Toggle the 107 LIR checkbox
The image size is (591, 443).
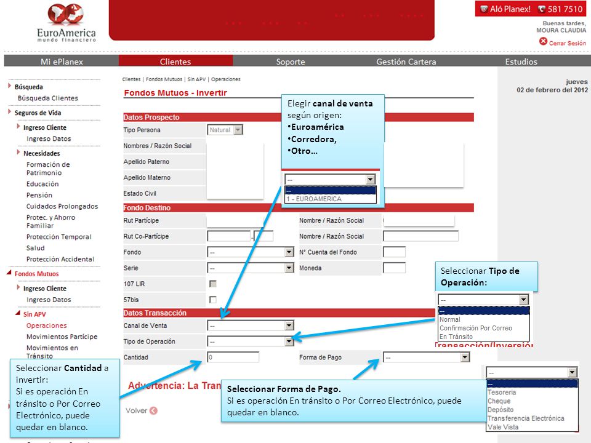[213, 284]
